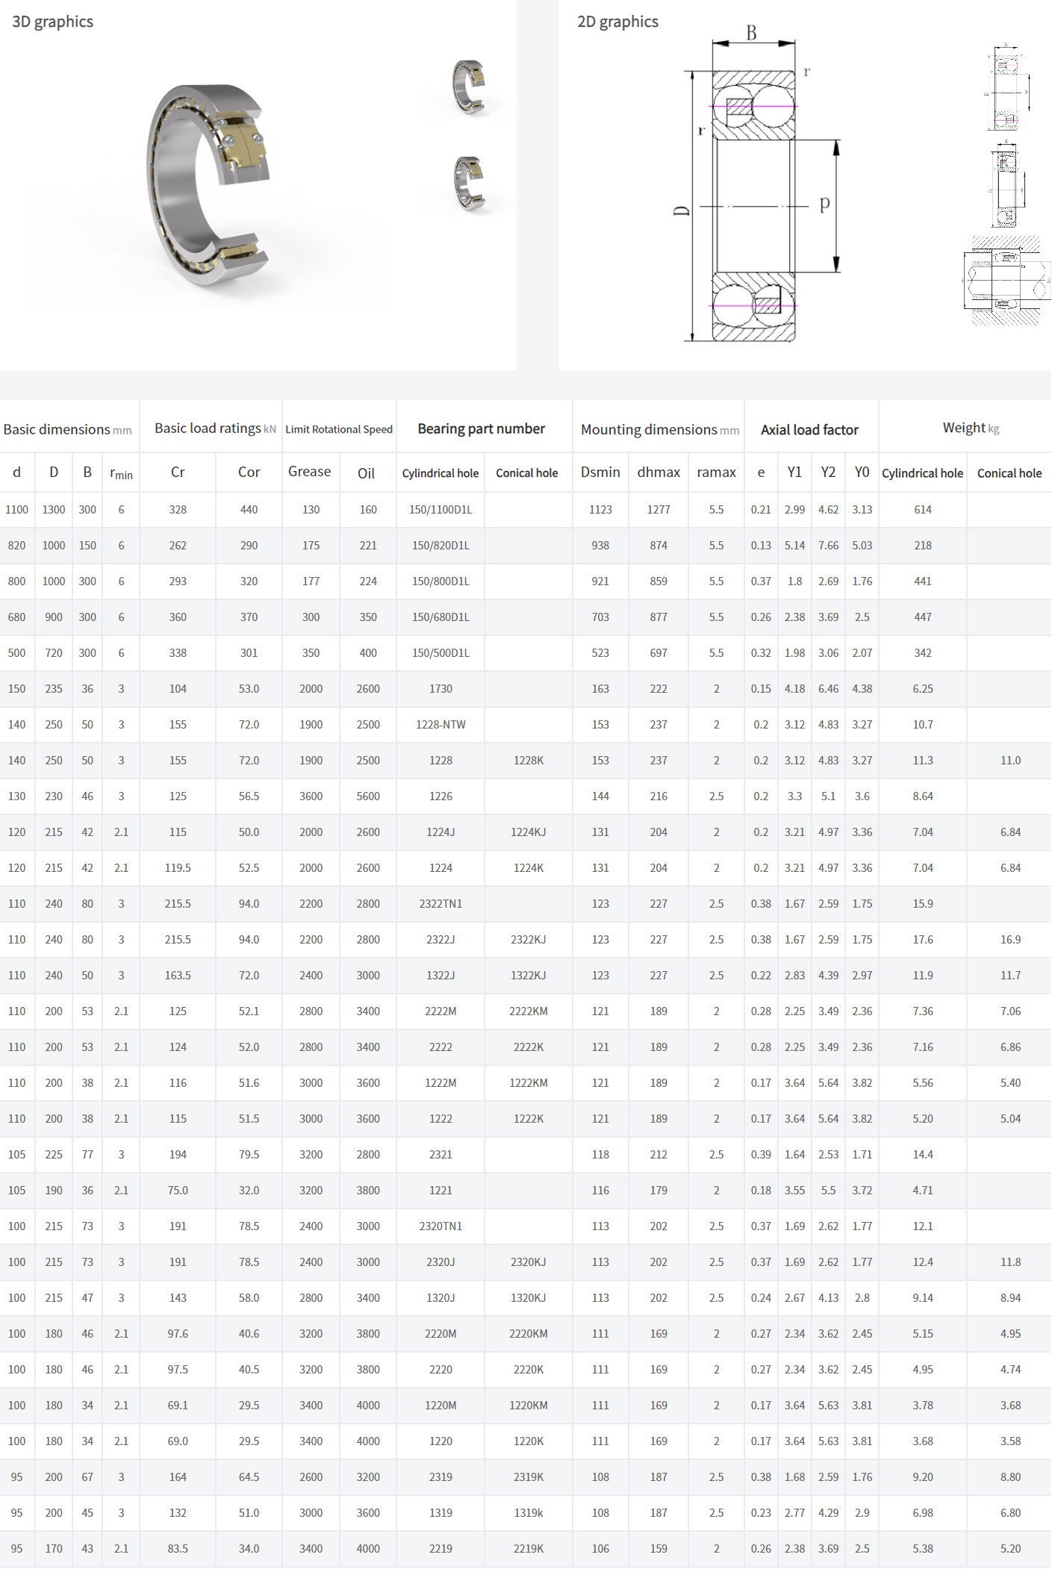Select the upper 3D bearing thumbnail
This screenshot has height=1584, width=1052.
(469, 87)
